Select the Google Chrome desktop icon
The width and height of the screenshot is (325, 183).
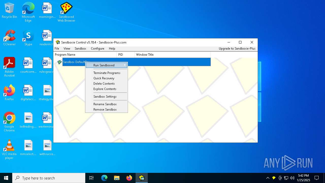[9, 122]
